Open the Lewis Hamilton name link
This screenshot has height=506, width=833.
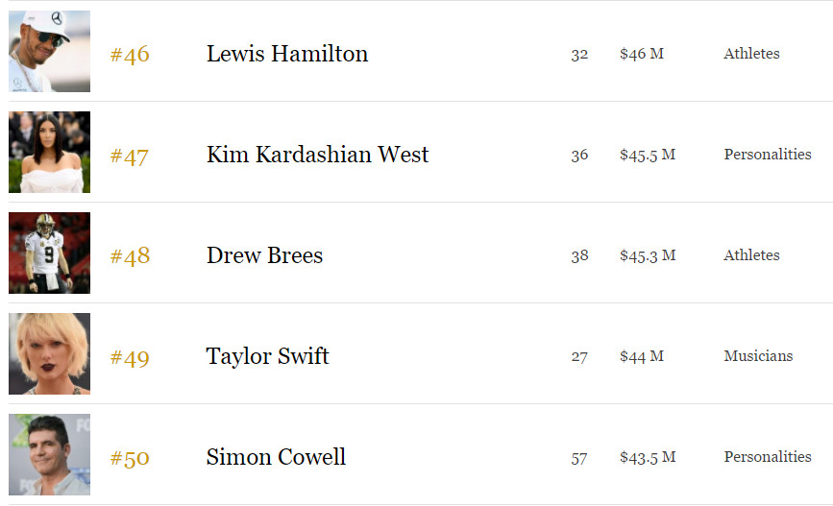click(287, 54)
